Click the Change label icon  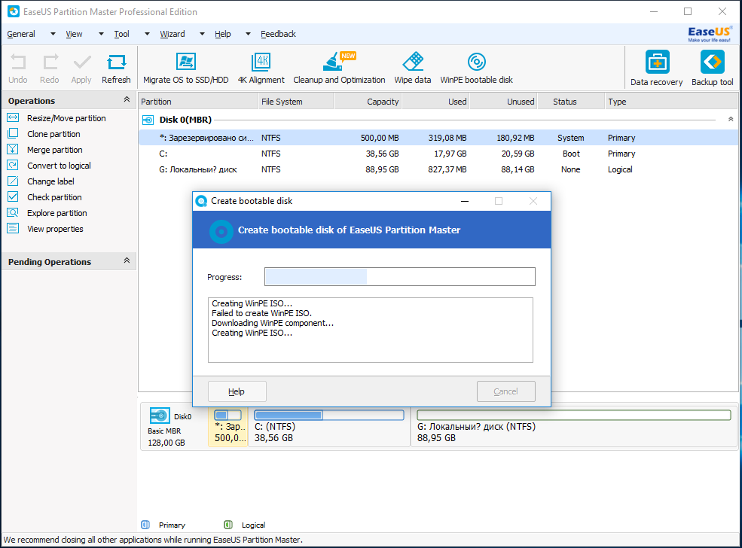(x=14, y=181)
